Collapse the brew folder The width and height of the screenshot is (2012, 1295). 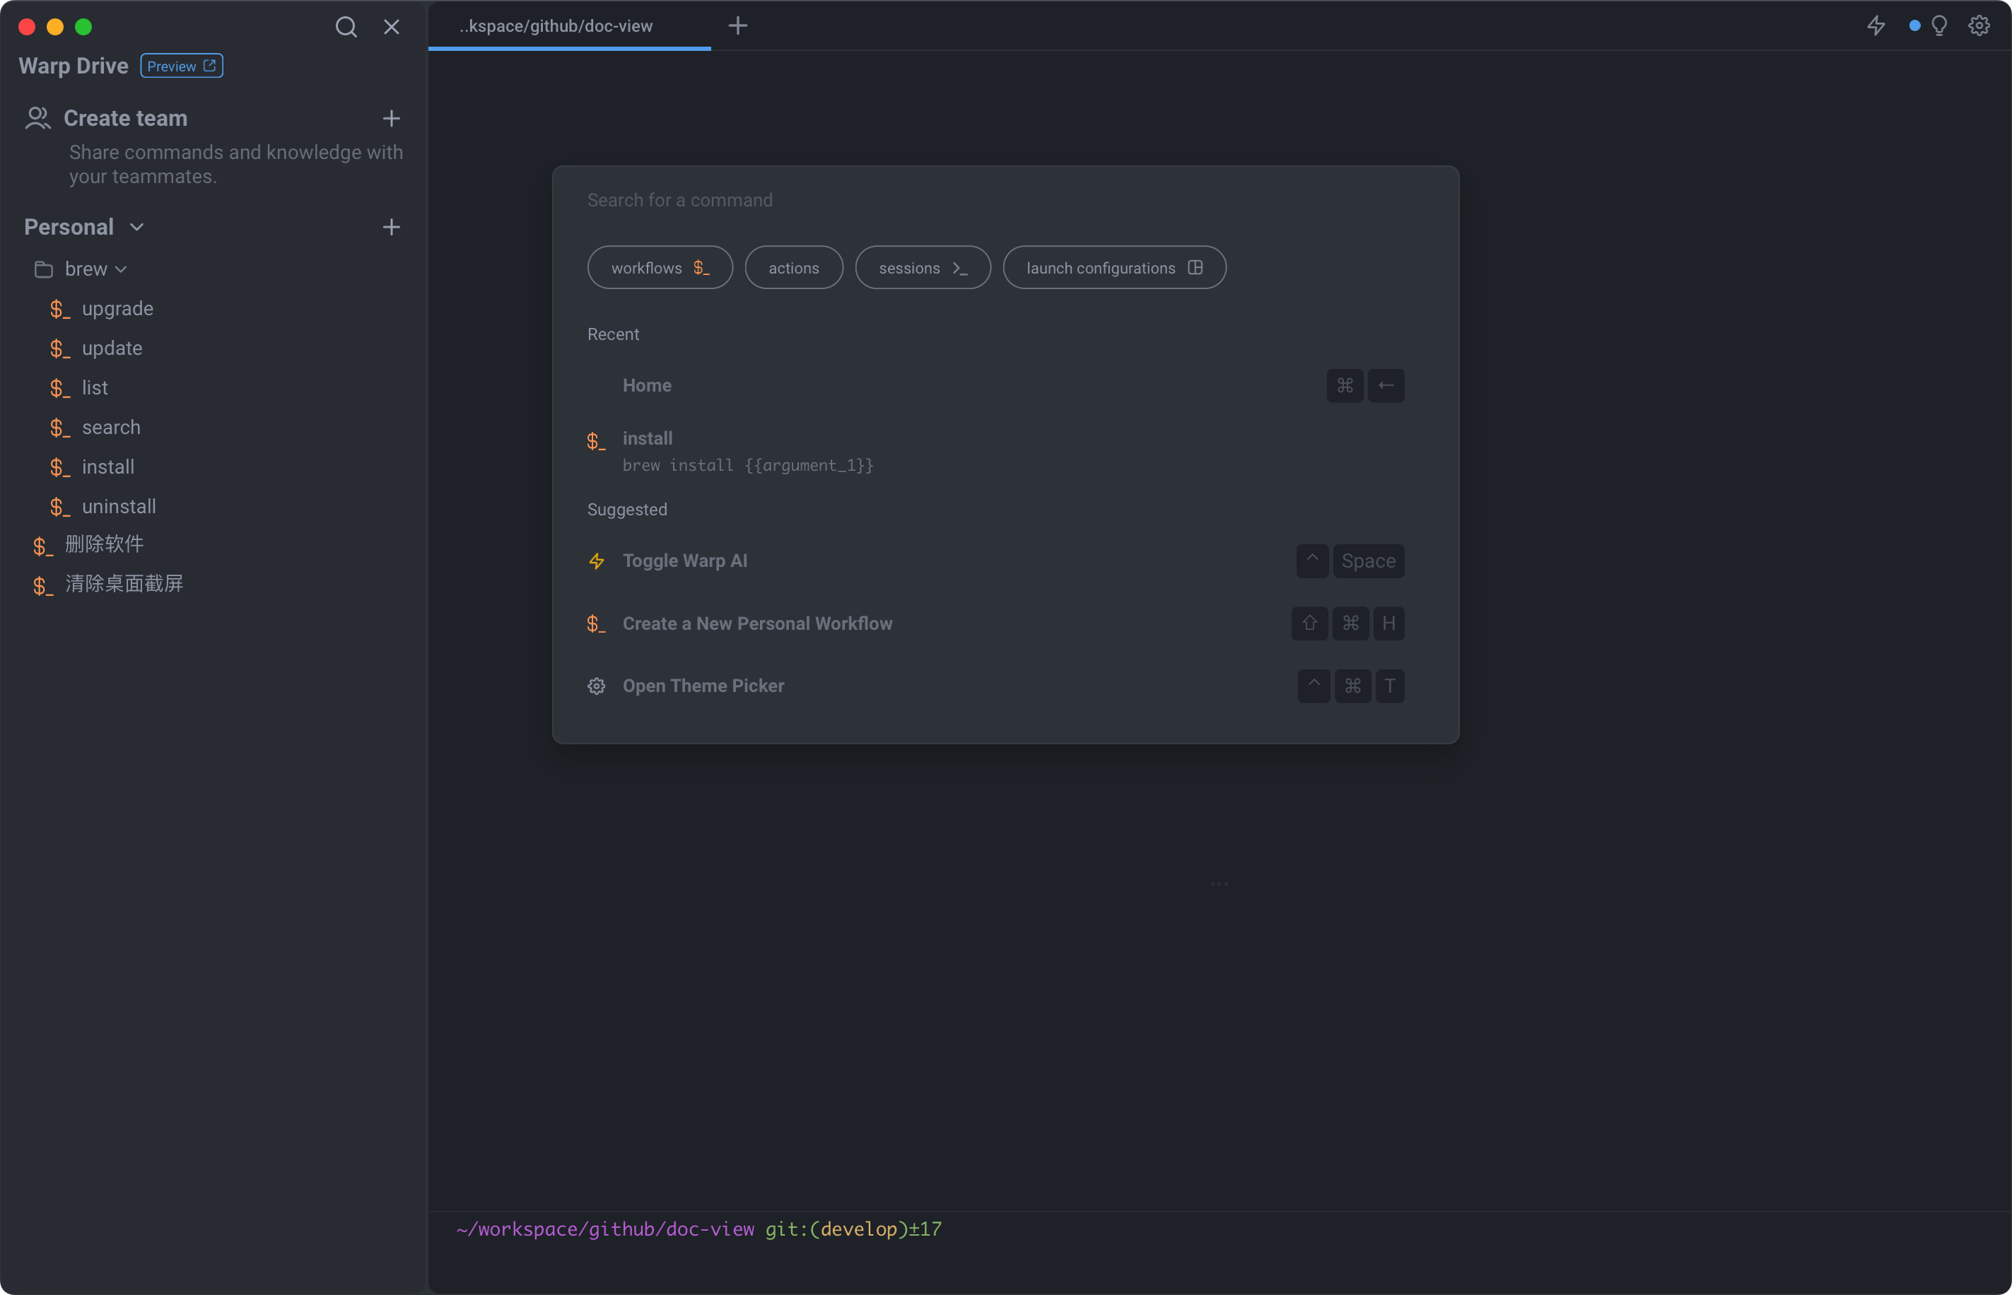[x=121, y=270]
